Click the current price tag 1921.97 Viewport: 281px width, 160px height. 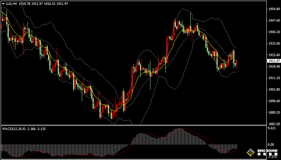[274, 61]
